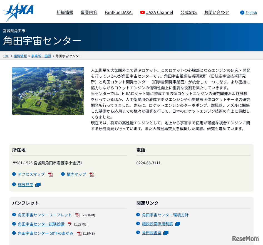
Task: Open the 角田図書室 link
Action: 152,233
